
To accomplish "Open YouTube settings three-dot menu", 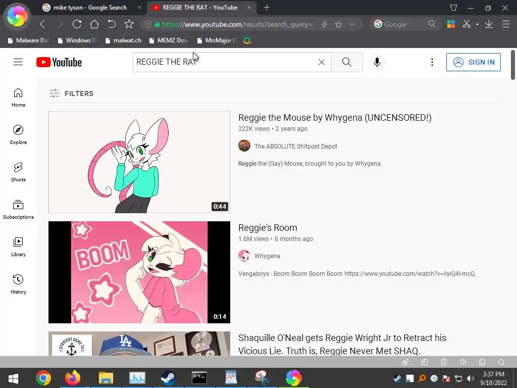I will pyautogui.click(x=432, y=62).
